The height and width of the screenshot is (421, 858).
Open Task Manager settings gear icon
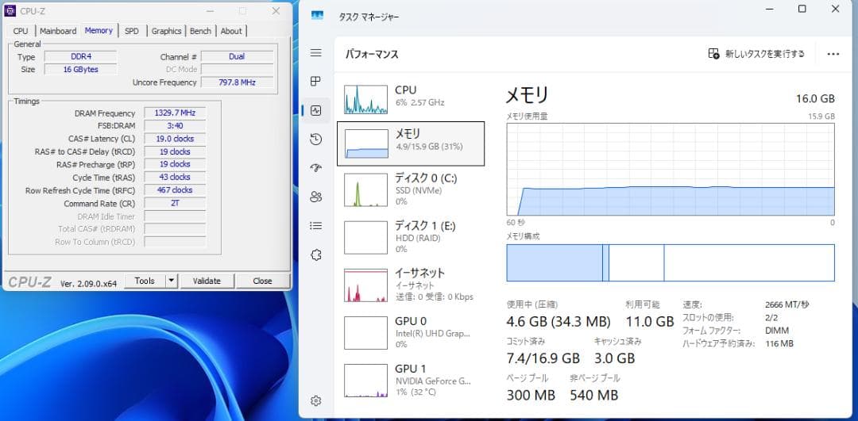click(x=315, y=401)
